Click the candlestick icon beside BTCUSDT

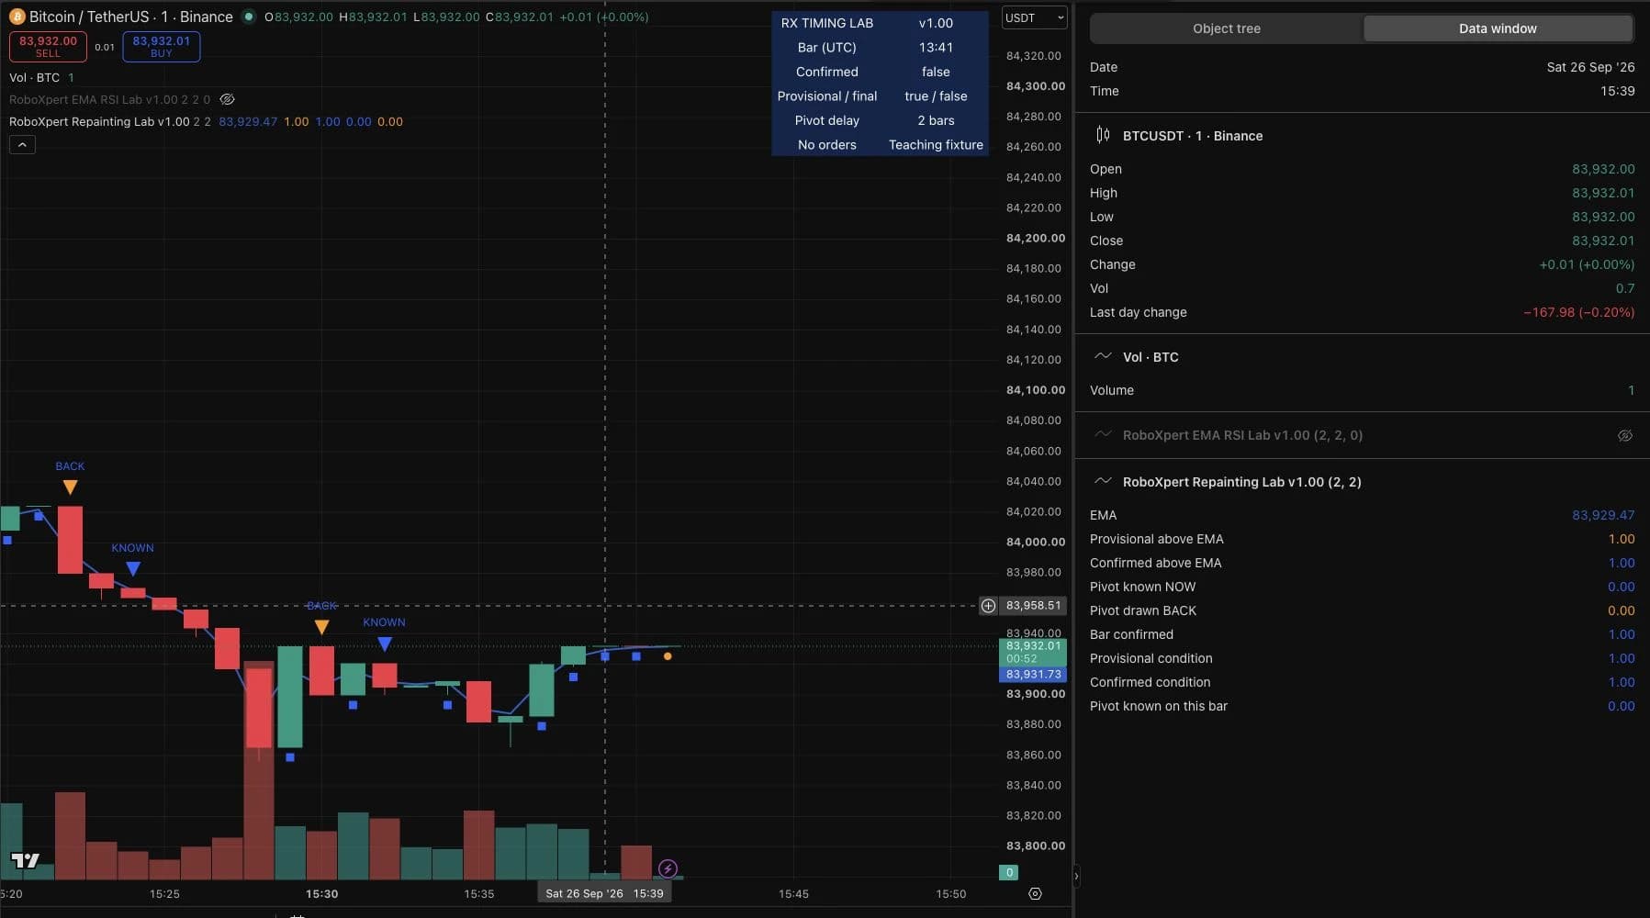coord(1103,135)
